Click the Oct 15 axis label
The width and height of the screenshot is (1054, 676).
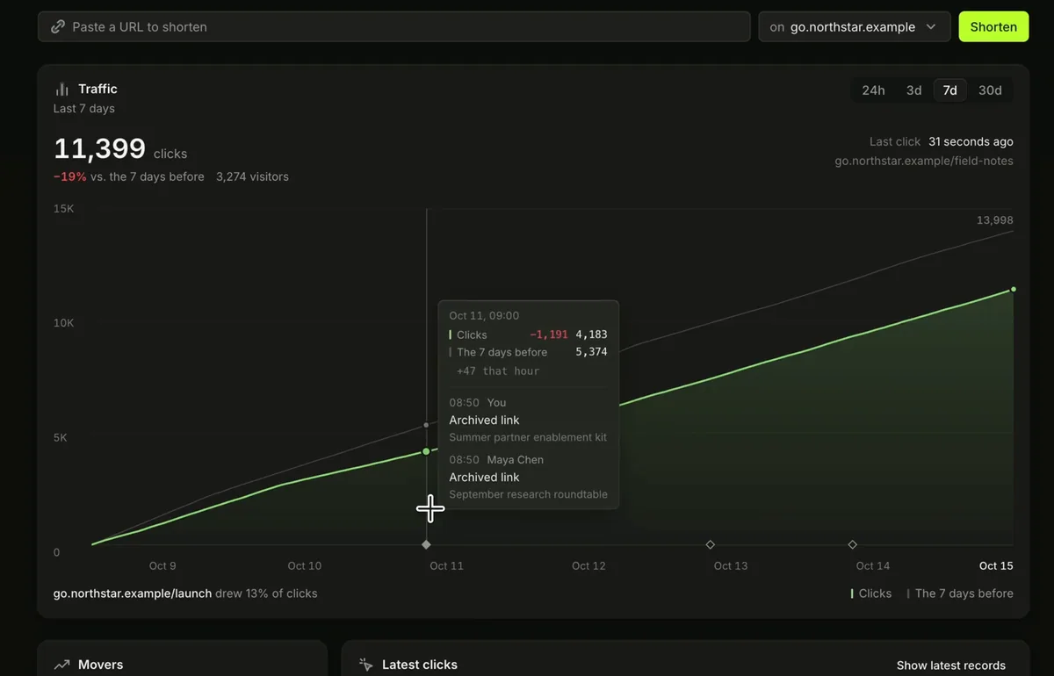coord(996,565)
